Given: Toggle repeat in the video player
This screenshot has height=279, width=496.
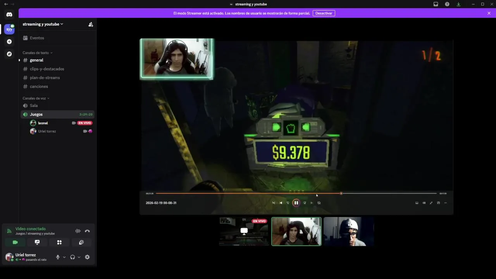Looking at the screenshot, I should click(x=319, y=203).
